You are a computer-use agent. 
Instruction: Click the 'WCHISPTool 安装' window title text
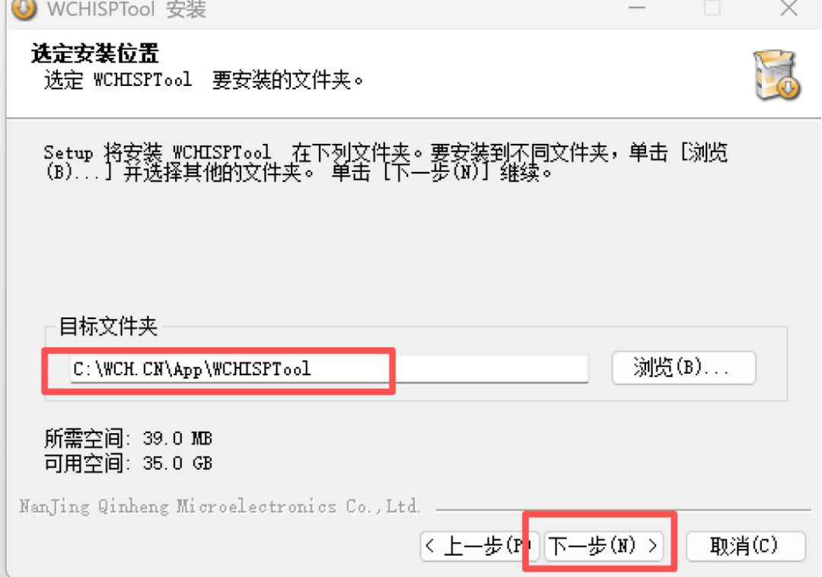coord(126,9)
